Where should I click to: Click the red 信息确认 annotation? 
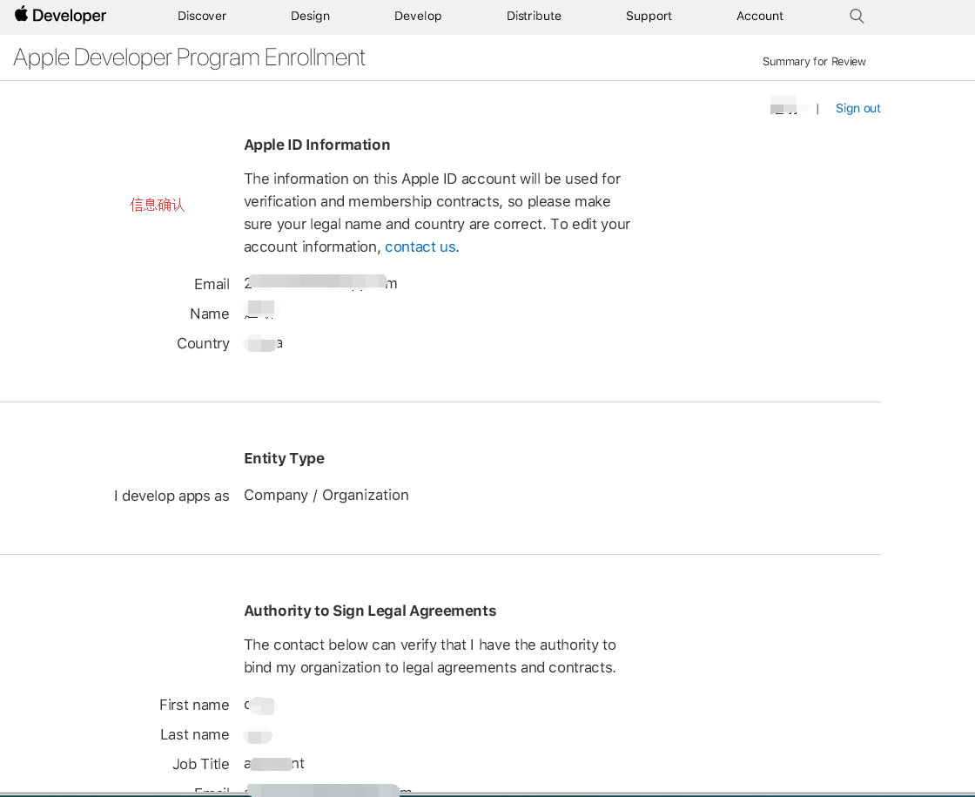coord(157,205)
